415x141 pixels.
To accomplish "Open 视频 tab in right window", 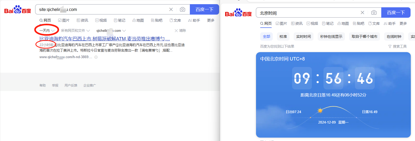I will point(312,23).
